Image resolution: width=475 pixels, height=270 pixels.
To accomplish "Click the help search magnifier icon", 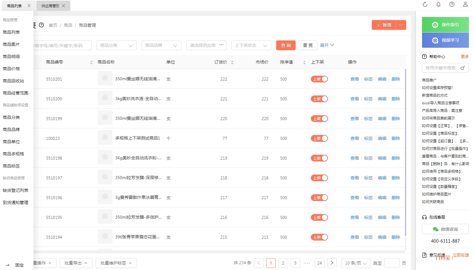I will (463, 68).
